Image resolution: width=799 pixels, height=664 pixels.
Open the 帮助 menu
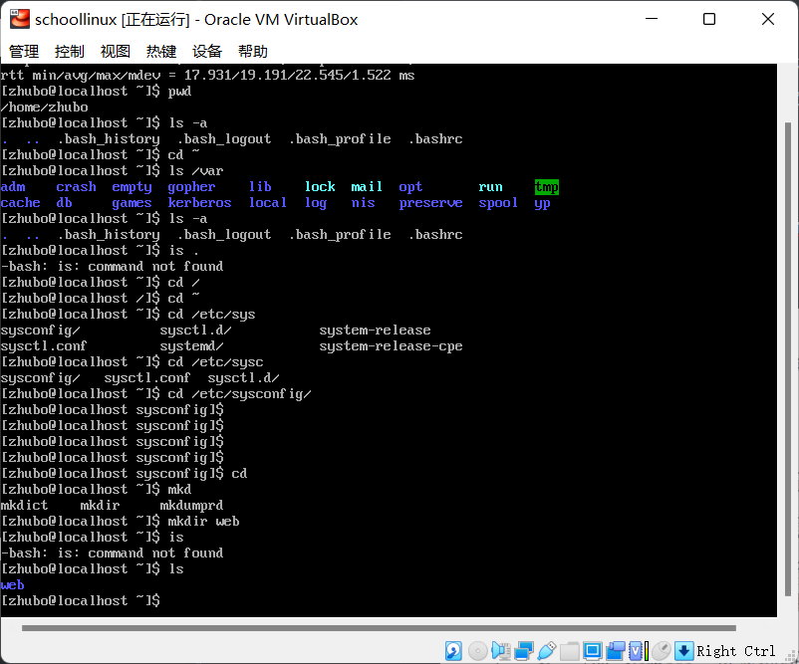coord(253,52)
